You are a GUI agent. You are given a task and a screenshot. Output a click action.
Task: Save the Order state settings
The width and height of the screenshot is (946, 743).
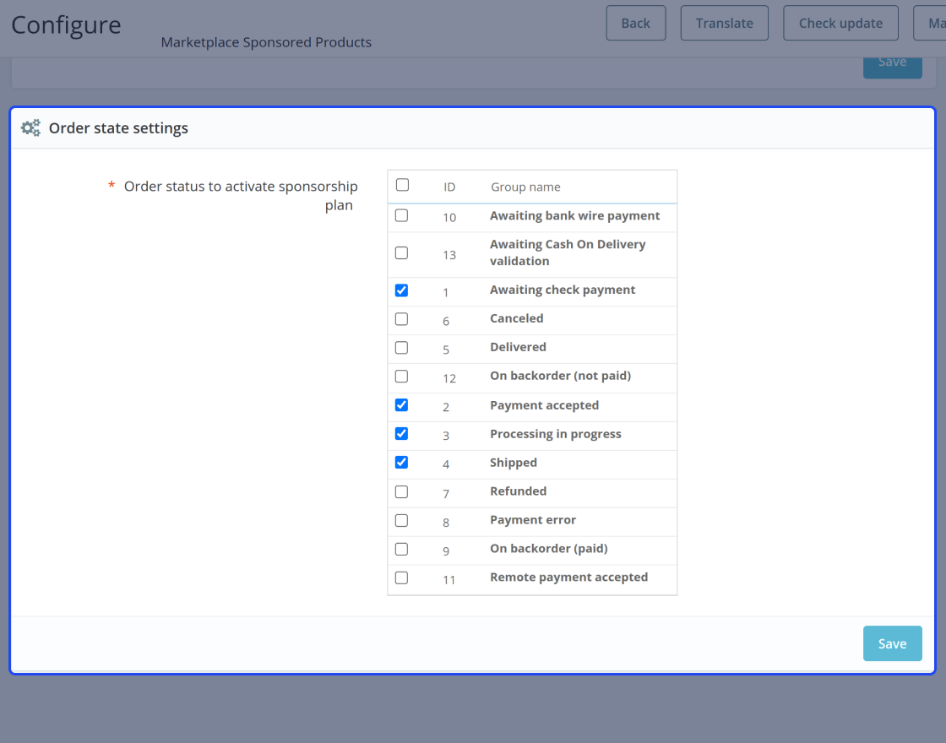(892, 643)
